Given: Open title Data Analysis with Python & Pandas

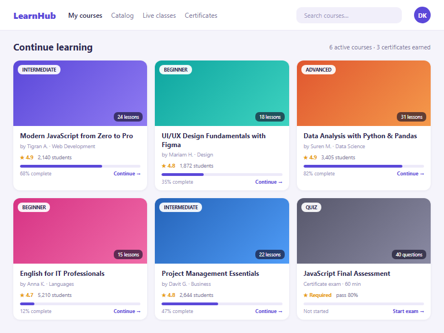Looking at the screenshot, I should pyautogui.click(x=360, y=136).
